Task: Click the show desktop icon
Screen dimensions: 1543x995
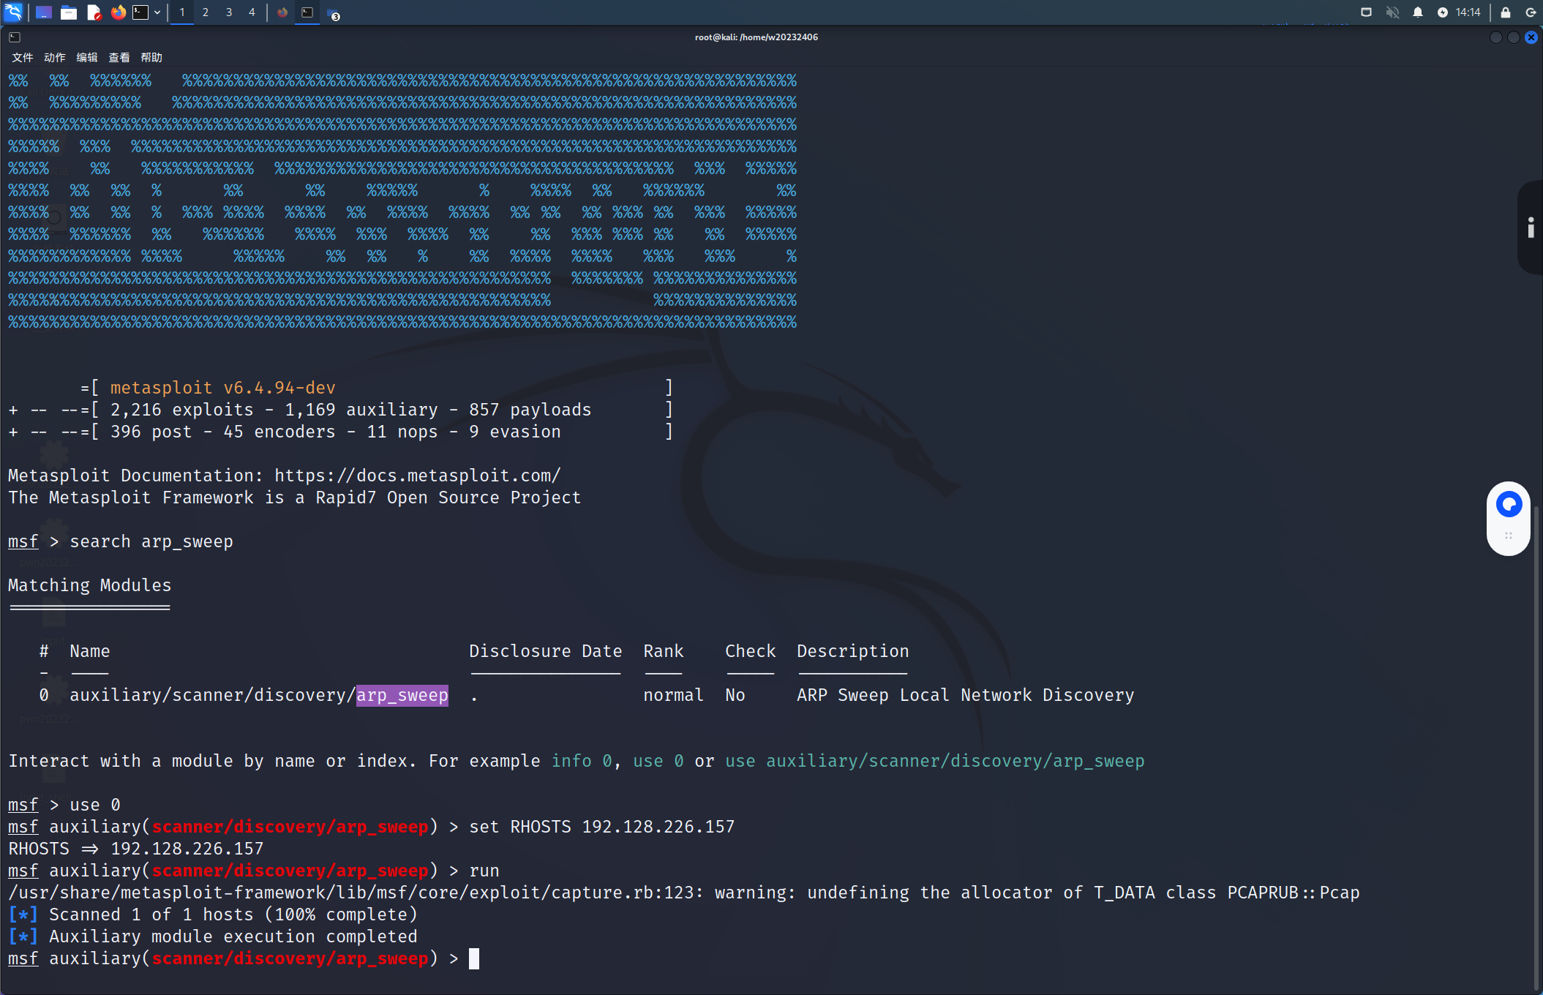Action: tap(44, 12)
